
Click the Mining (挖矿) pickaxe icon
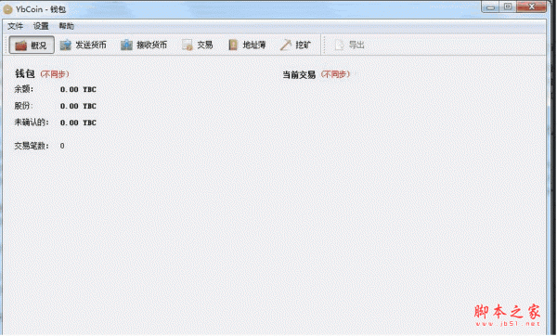[x=286, y=45]
